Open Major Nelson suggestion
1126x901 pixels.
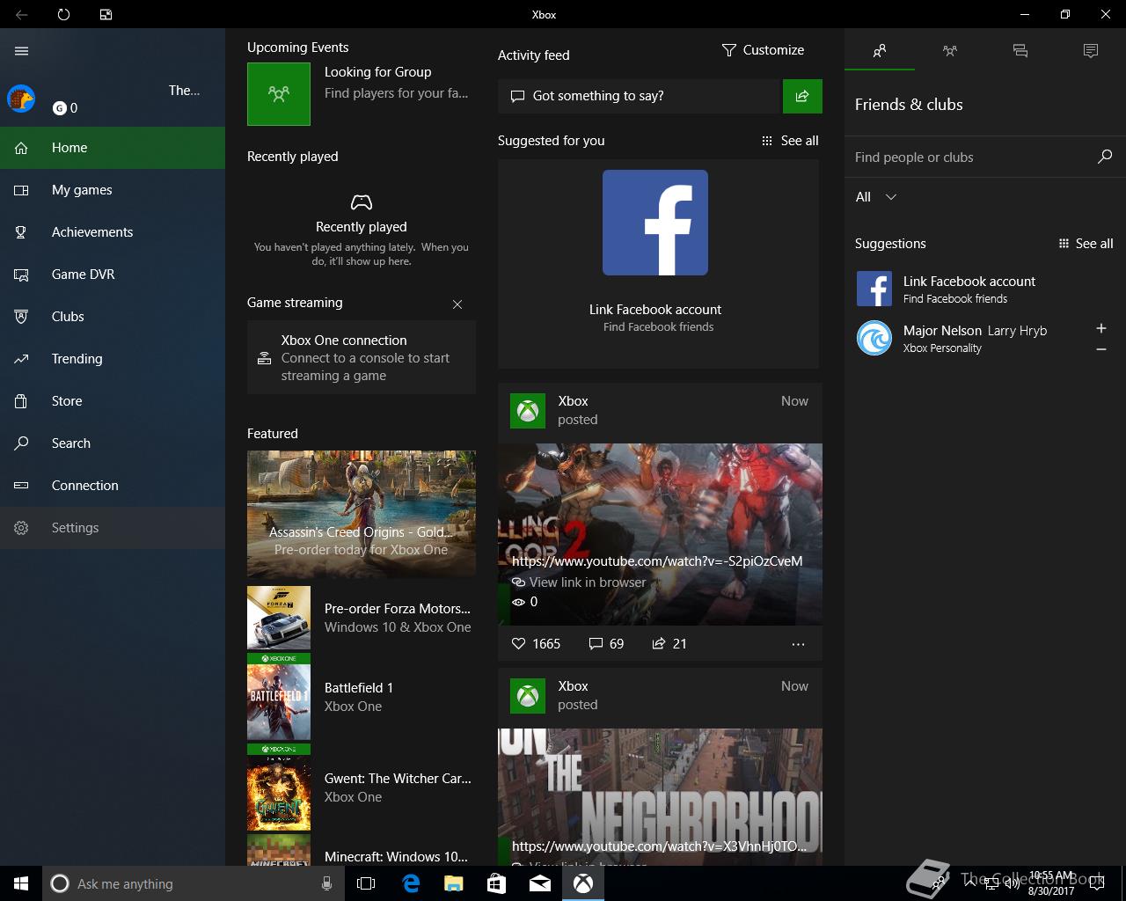pos(968,338)
